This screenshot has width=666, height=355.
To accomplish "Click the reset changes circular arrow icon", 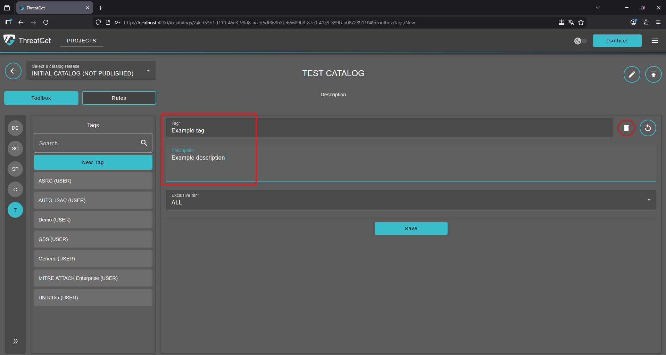I will pos(648,128).
